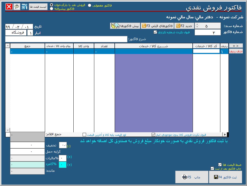Enable the لود قیمت پایه کالا checkbox

[85, 134]
